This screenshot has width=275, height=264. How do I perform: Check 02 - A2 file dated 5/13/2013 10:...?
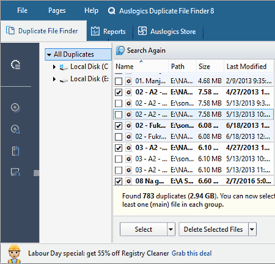click(x=119, y=114)
